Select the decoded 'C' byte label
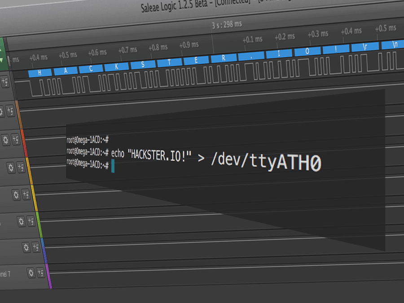This screenshot has height=303, width=404. [91, 68]
